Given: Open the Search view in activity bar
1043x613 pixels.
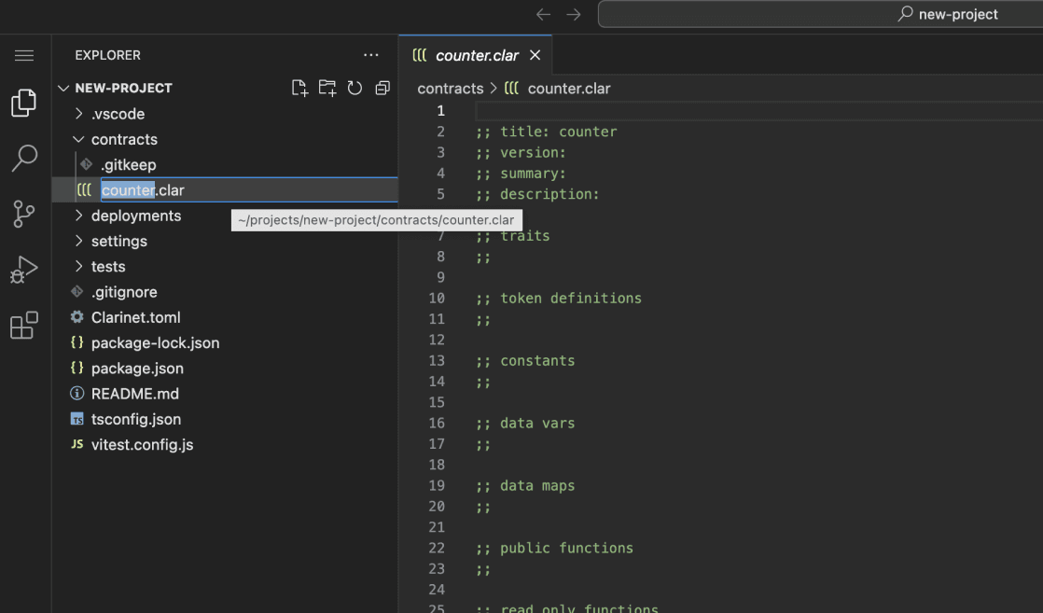Looking at the screenshot, I should pyautogui.click(x=24, y=159).
